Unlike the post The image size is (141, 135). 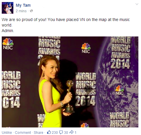pos(7,132)
